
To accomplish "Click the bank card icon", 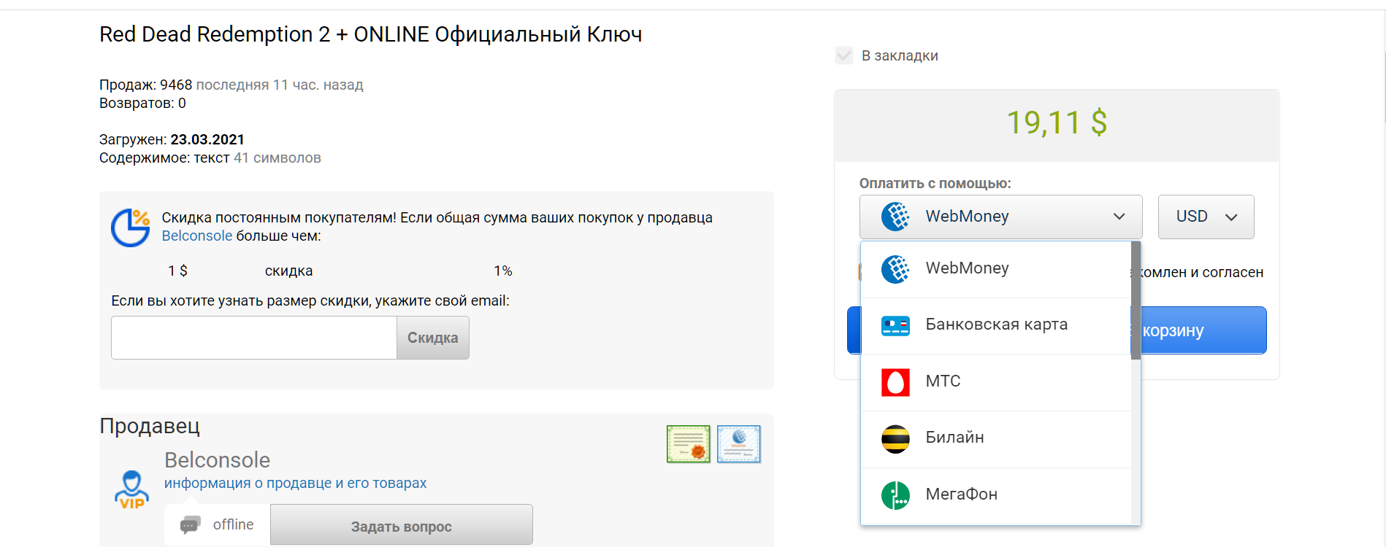I will 895,325.
